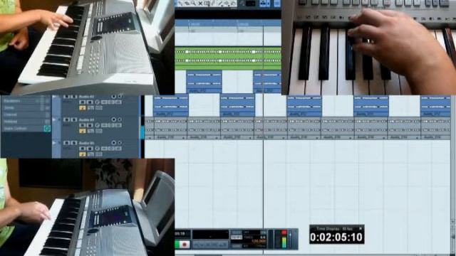The width and height of the screenshot is (456, 256).
Task: Click the 4/4 time signature value
Action: pos(263,238)
